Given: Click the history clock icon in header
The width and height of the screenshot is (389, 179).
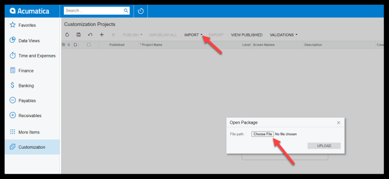Looking at the screenshot, I should pos(141,11).
